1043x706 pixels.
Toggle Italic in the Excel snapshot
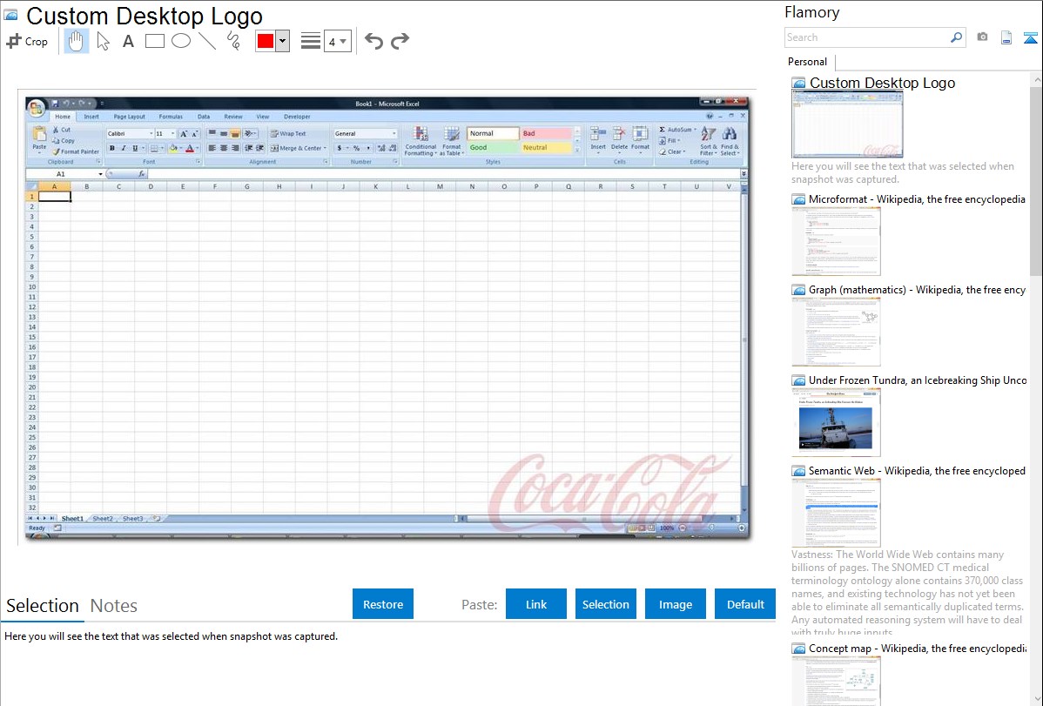pyautogui.click(x=124, y=148)
